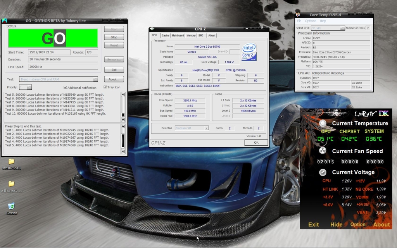Image resolution: width=397 pixels, height=248 pixels.
Task: Click the green GO status indicator
Action: coord(53,38)
